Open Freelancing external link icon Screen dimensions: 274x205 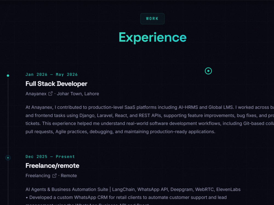[54, 175]
